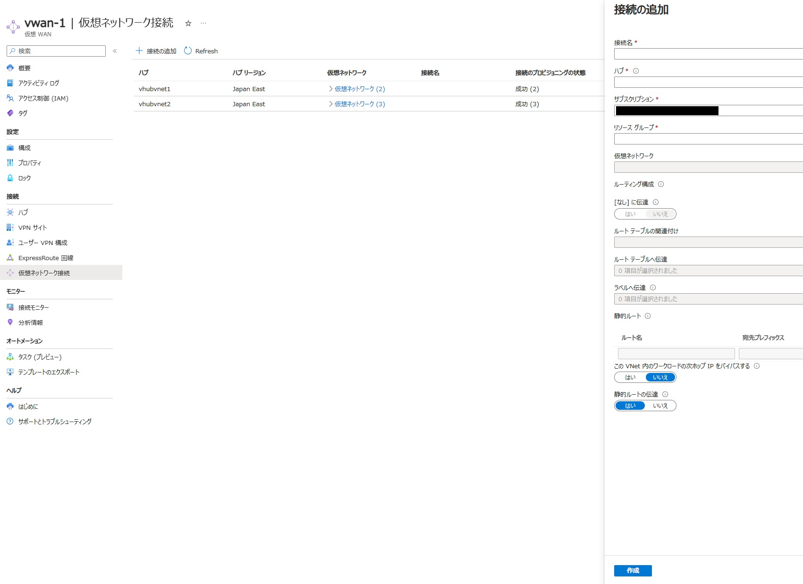Select the タグ sidebar item
Screen dimensions: 803x584
tap(22, 113)
